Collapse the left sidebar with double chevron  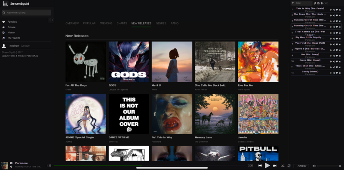51,20
